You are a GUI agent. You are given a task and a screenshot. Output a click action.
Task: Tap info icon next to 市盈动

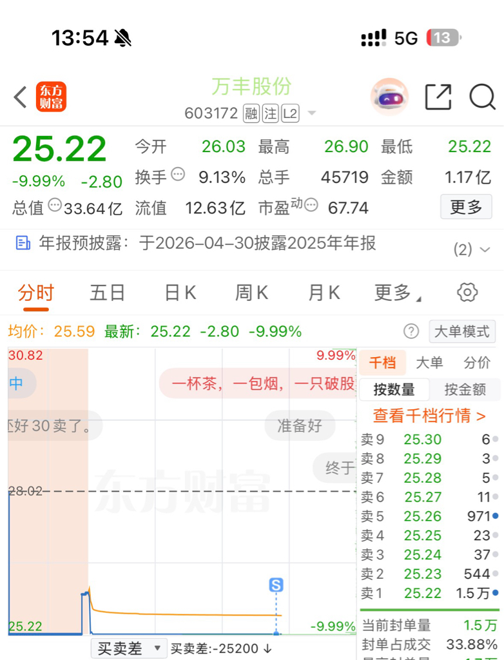point(311,205)
